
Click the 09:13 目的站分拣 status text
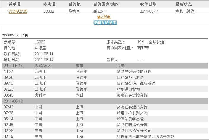[136, 83]
